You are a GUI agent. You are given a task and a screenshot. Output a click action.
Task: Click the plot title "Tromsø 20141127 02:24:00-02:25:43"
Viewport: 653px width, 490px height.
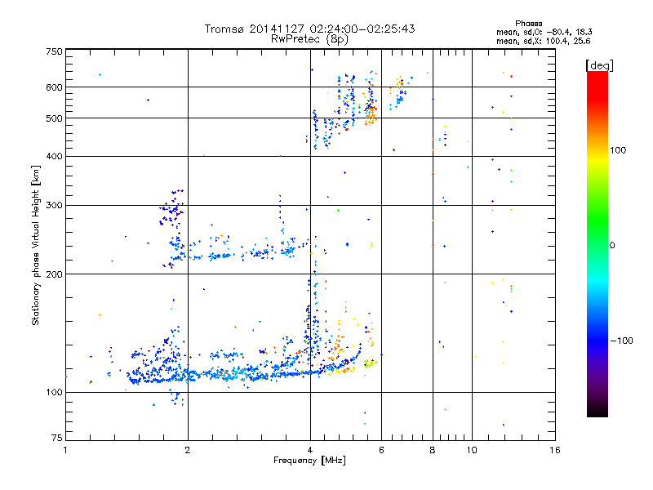coord(309,29)
